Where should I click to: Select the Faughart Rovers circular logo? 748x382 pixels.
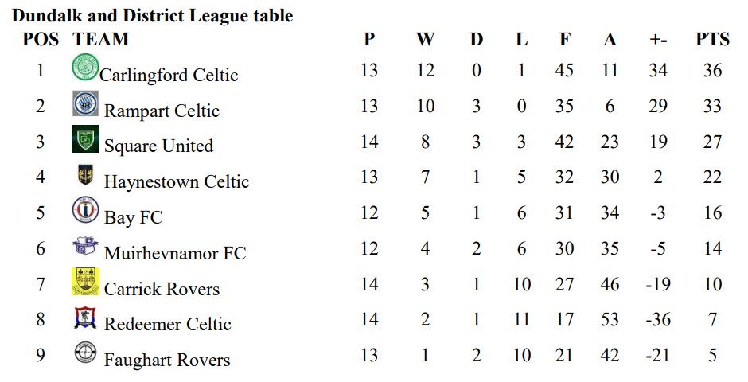click(x=86, y=353)
